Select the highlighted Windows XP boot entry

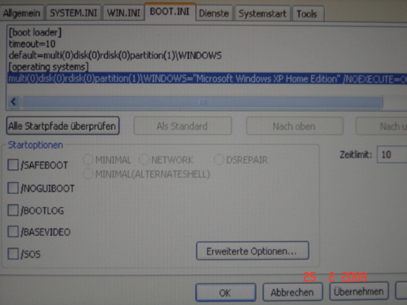191,78
